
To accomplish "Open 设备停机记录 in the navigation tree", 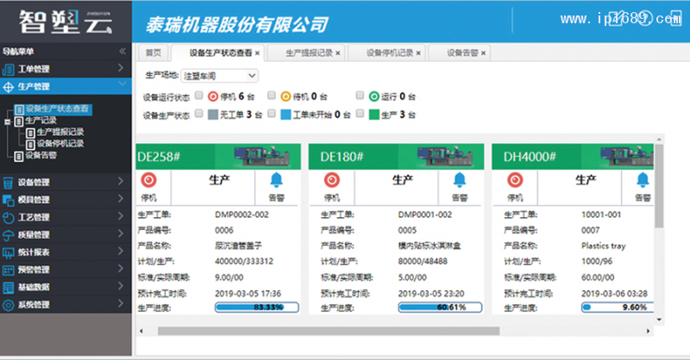I will pyautogui.click(x=60, y=144).
